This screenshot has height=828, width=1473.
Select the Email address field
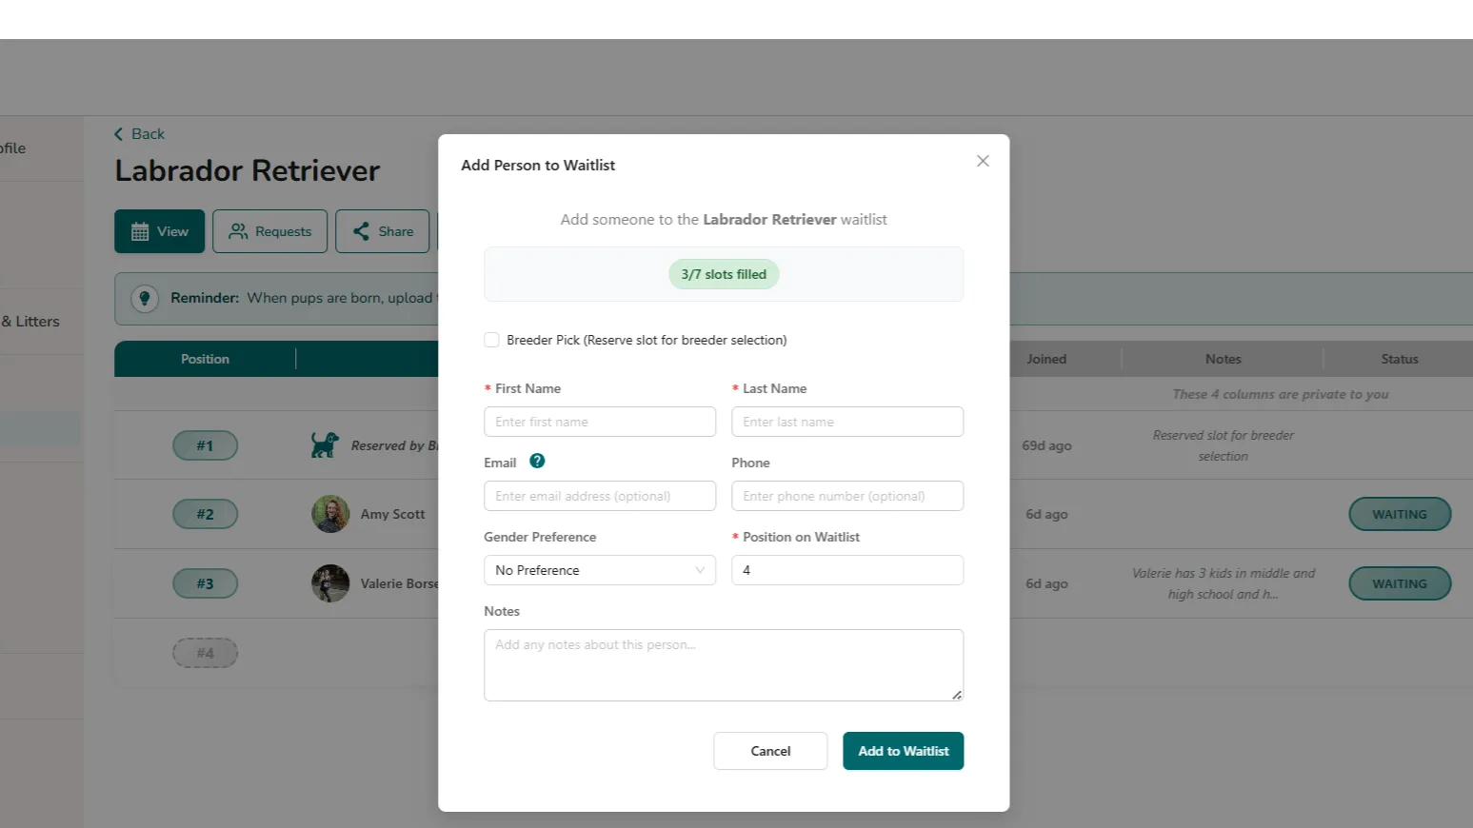pos(599,496)
